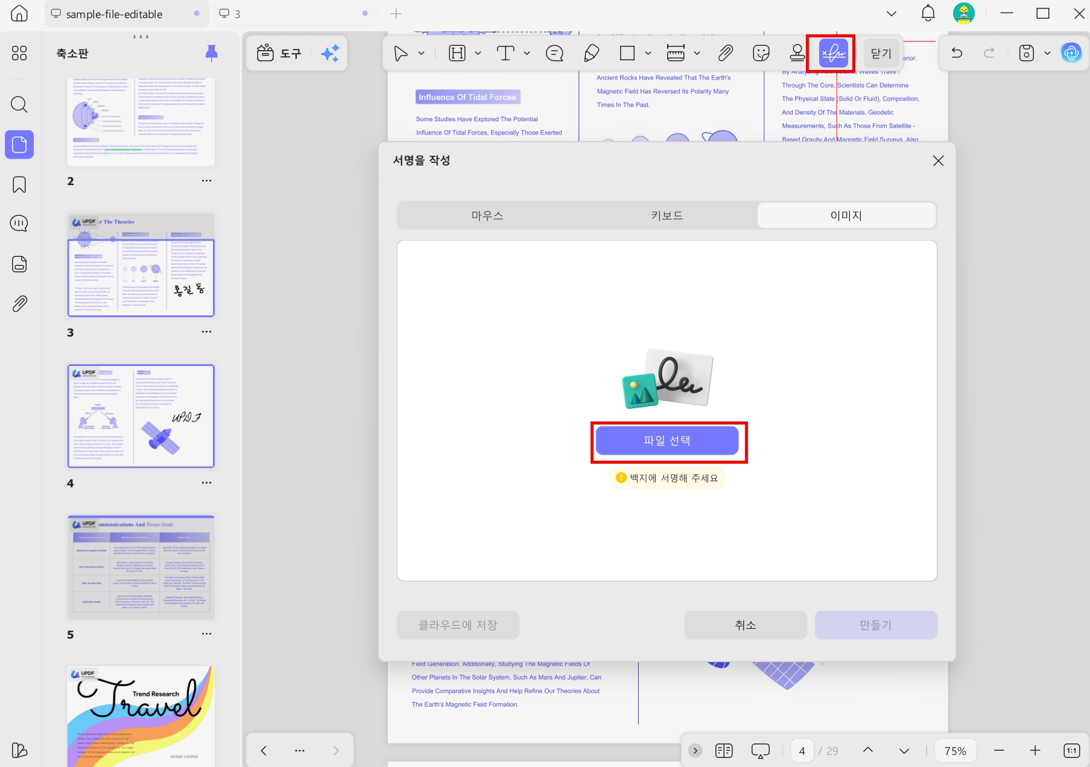Click 클라우드에 저장 button

458,625
